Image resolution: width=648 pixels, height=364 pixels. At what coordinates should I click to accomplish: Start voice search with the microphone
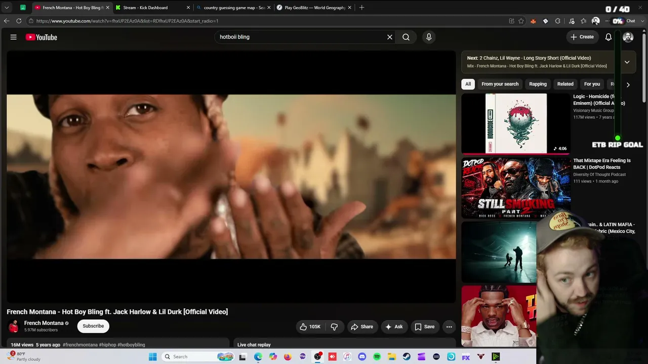click(429, 37)
